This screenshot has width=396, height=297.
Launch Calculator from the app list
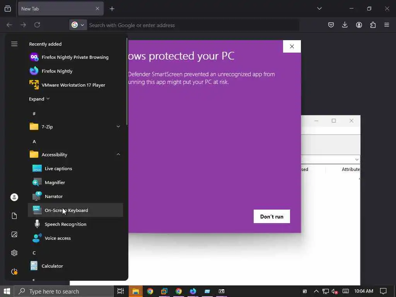[75, 266]
